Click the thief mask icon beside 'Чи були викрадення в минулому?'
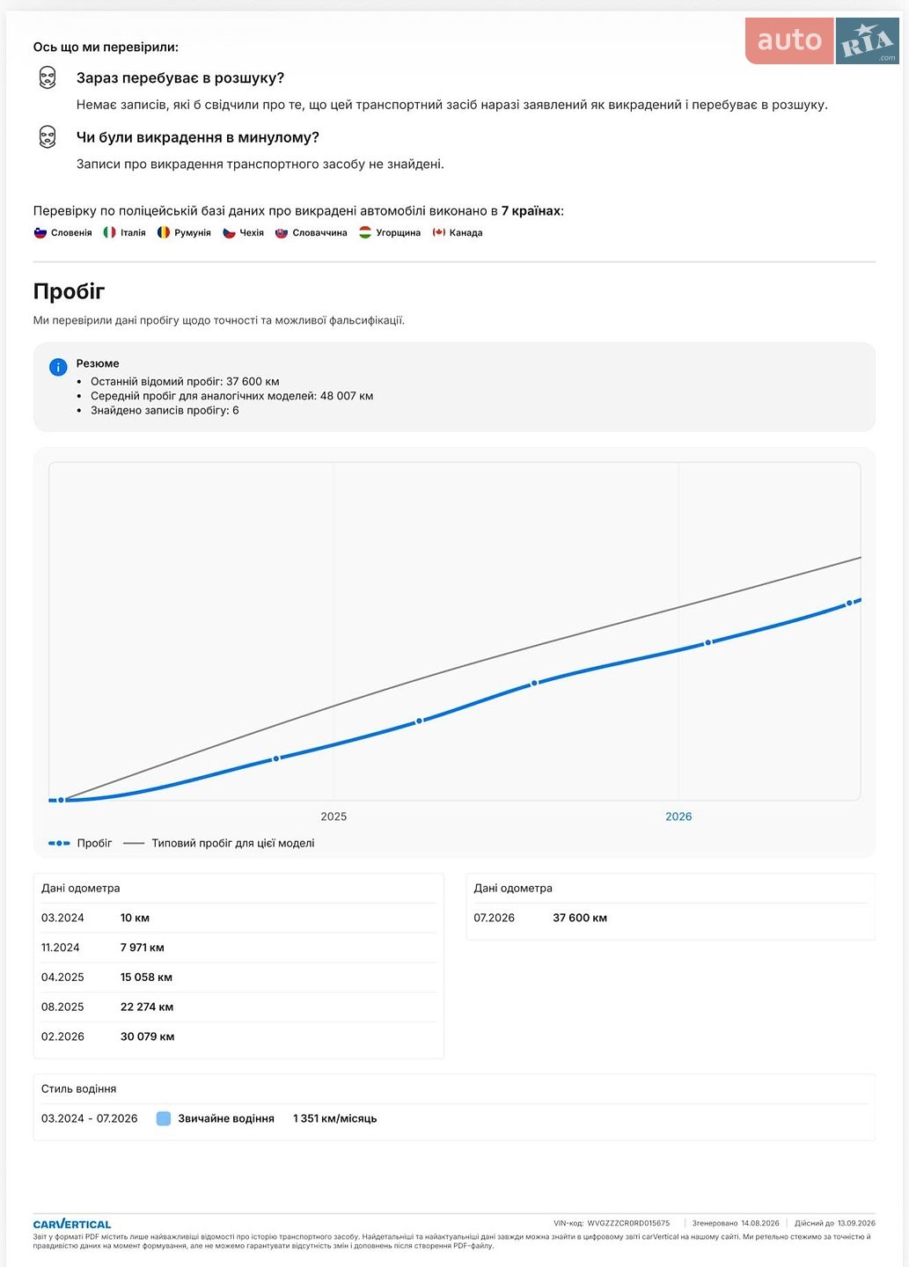The image size is (909, 1267). pos(48,137)
